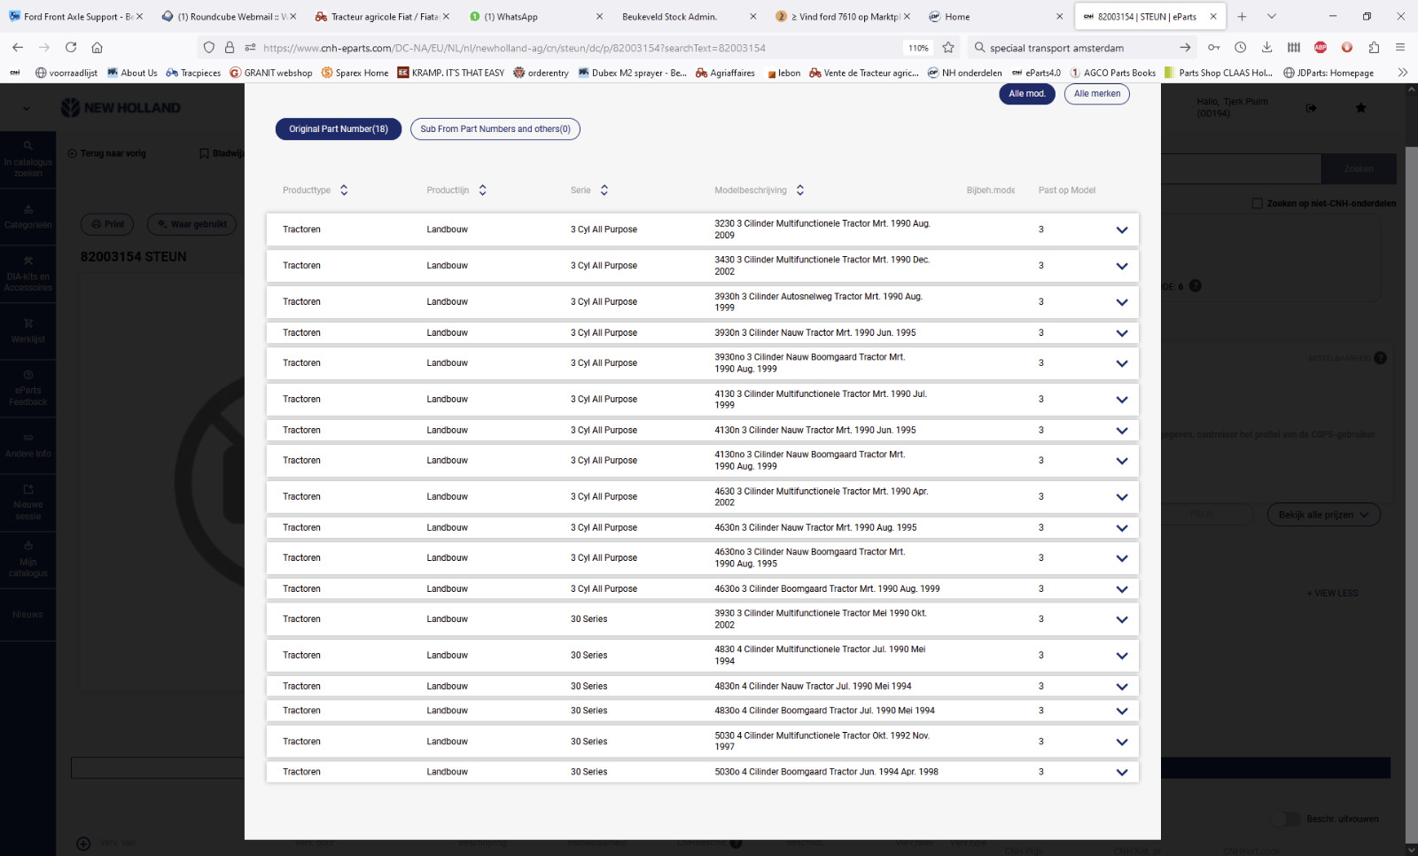Screen dimensions: 1418x856
Task: Open the browser home page icon
Action: [x=97, y=48]
